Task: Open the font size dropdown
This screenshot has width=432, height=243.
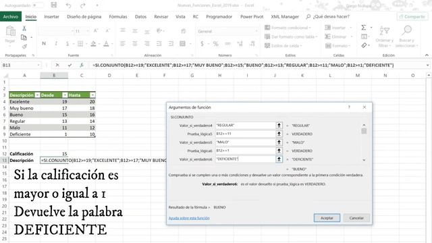Action: [88, 31]
